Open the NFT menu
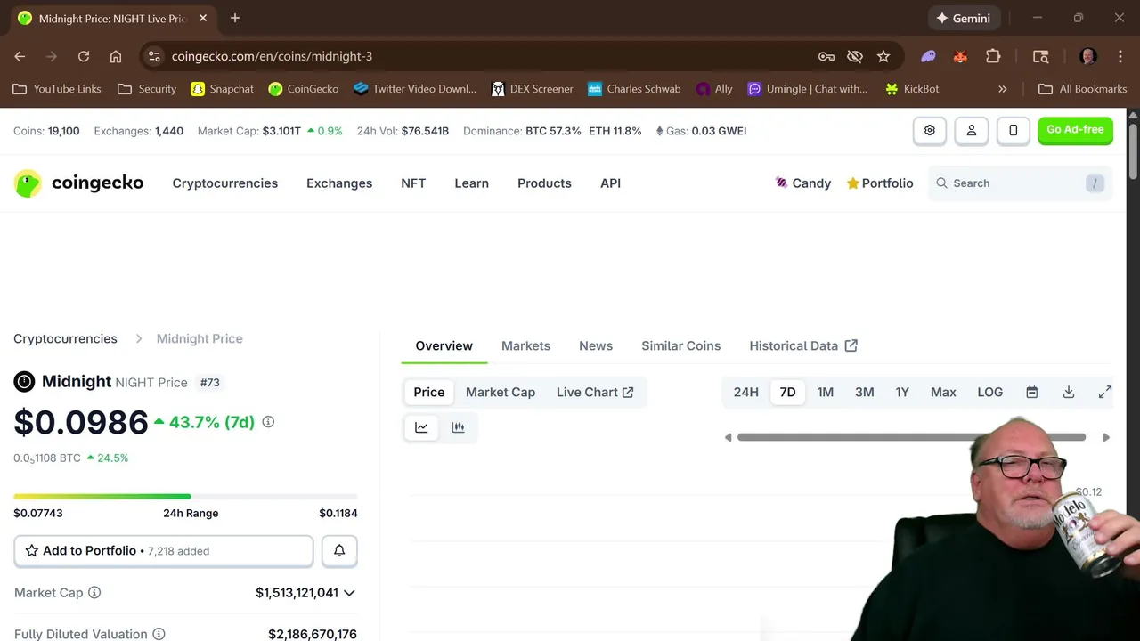Viewport: 1140px width, 641px height. click(x=413, y=183)
